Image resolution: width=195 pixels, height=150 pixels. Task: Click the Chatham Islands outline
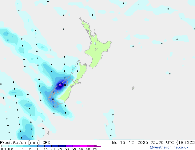[x=133, y=88]
